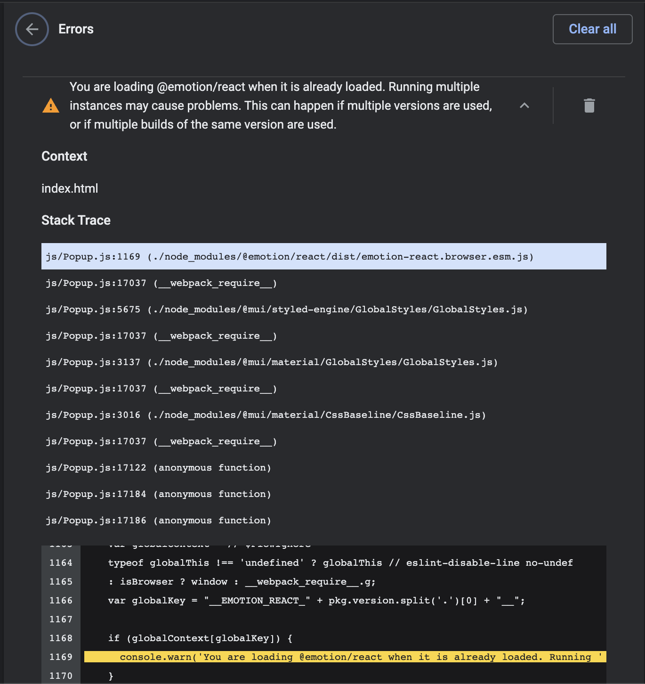Viewport: 645px width, 684px height.
Task: Click the Clear all button
Action: (x=592, y=29)
